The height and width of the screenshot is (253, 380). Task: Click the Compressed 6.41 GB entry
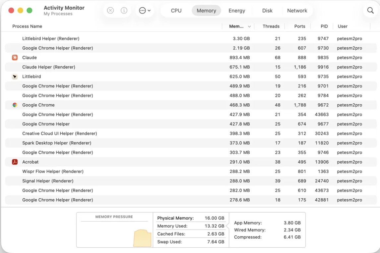click(x=267, y=237)
